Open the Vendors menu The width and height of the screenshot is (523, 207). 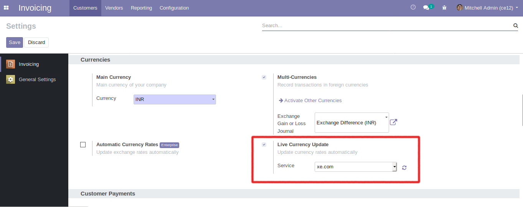click(x=114, y=8)
